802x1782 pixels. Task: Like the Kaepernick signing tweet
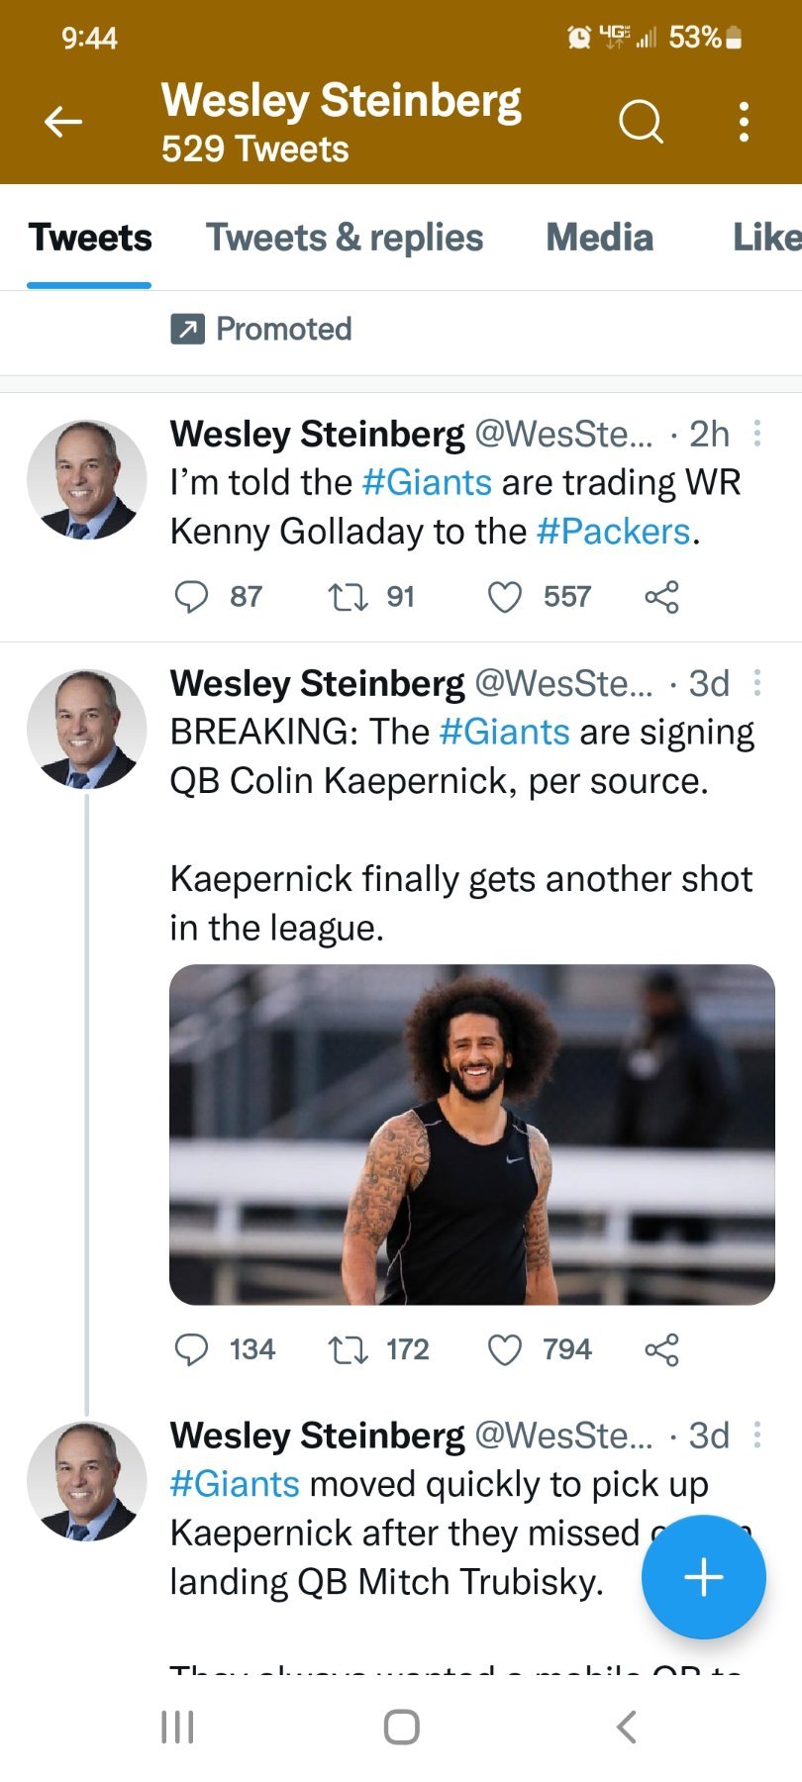click(x=505, y=1349)
